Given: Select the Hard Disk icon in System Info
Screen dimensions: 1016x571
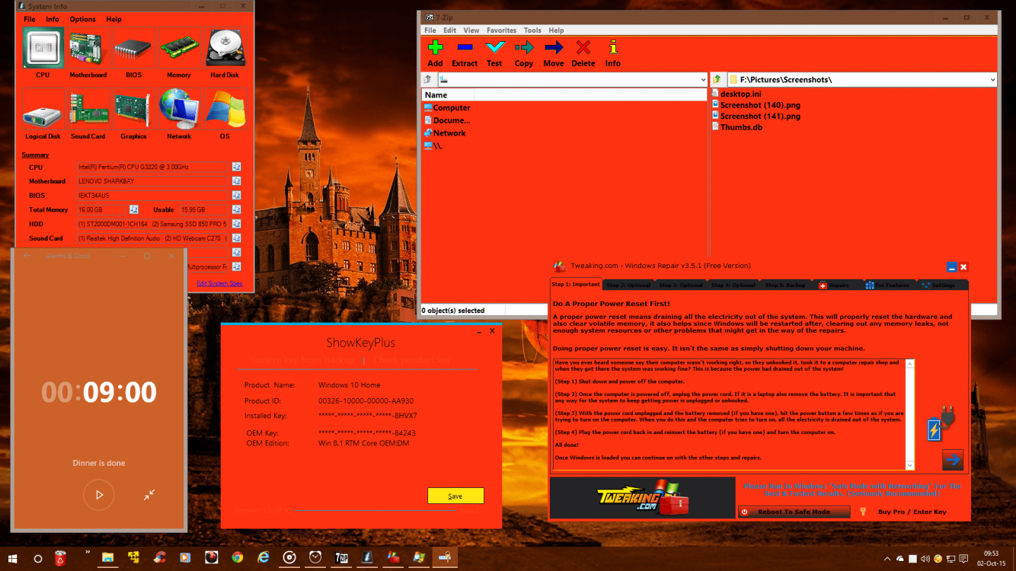Looking at the screenshot, I should coord(225,48).
